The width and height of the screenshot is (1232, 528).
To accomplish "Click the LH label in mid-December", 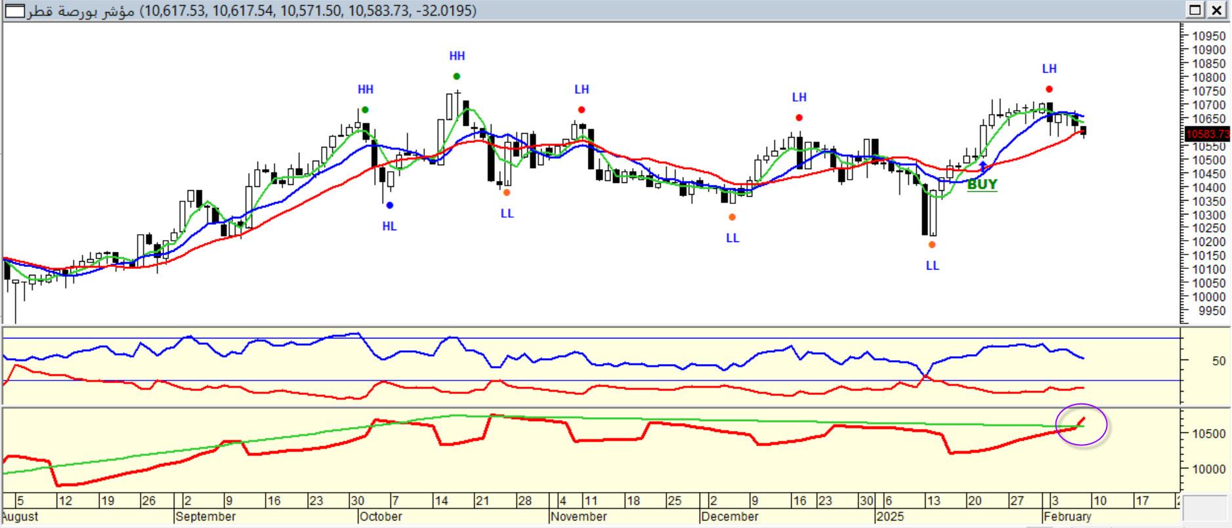I will click(799, 97).
